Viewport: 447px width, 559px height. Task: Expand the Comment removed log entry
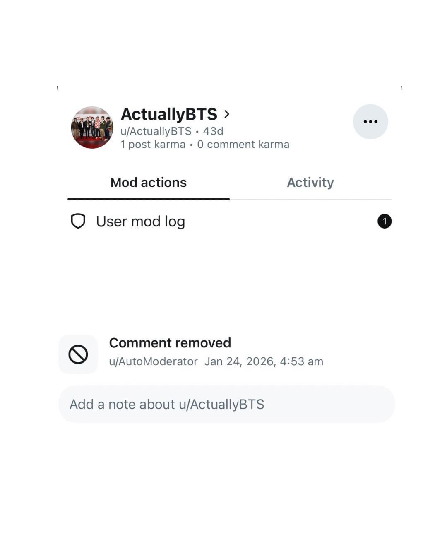170,342
